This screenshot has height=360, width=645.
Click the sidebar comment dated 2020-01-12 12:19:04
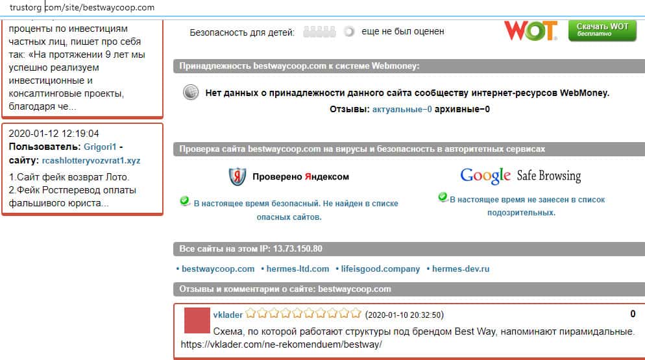tap(82, 169)
